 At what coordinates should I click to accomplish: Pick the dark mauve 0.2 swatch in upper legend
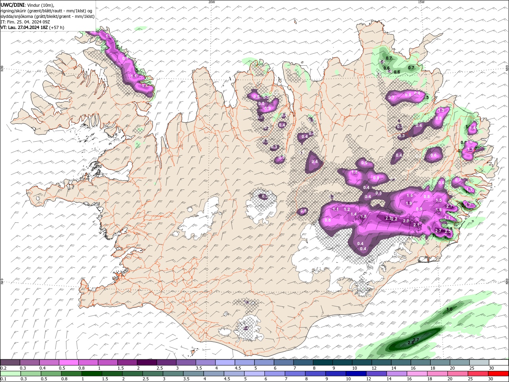(10, 363)
